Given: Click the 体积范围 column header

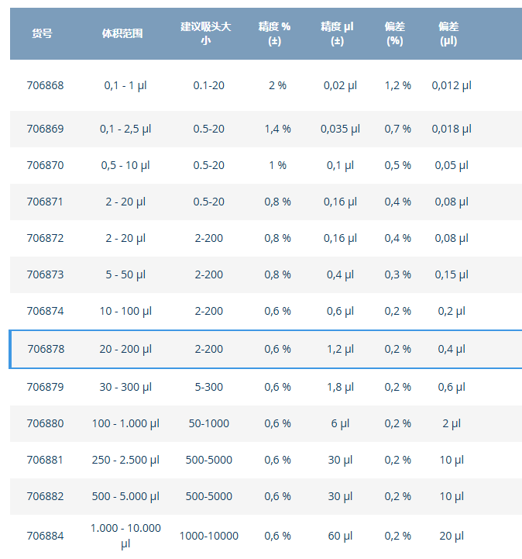Looking at the screenshot, I should pos(122,33).
